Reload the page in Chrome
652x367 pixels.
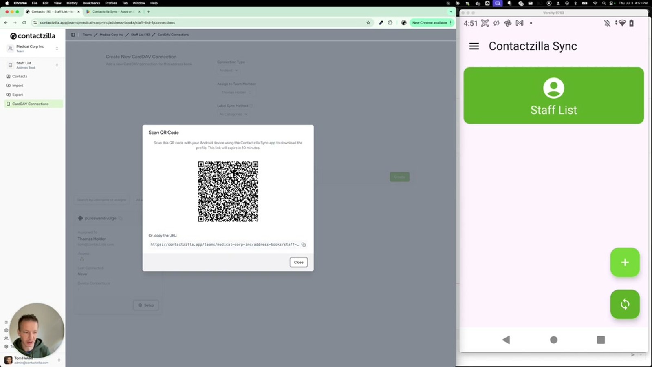pos(24,23)
